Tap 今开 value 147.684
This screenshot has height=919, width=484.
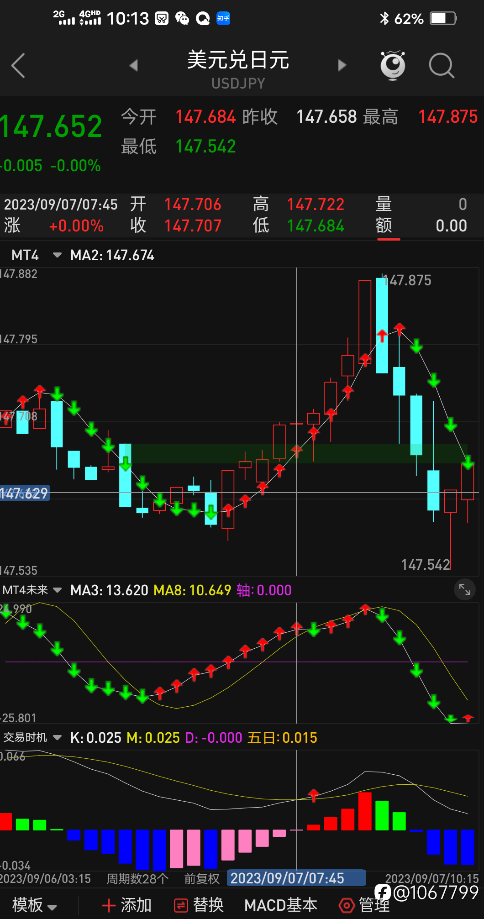(205, 117)
